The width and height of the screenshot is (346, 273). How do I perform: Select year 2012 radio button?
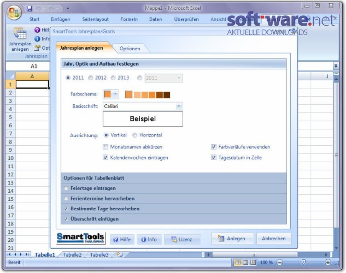[91, 78]
